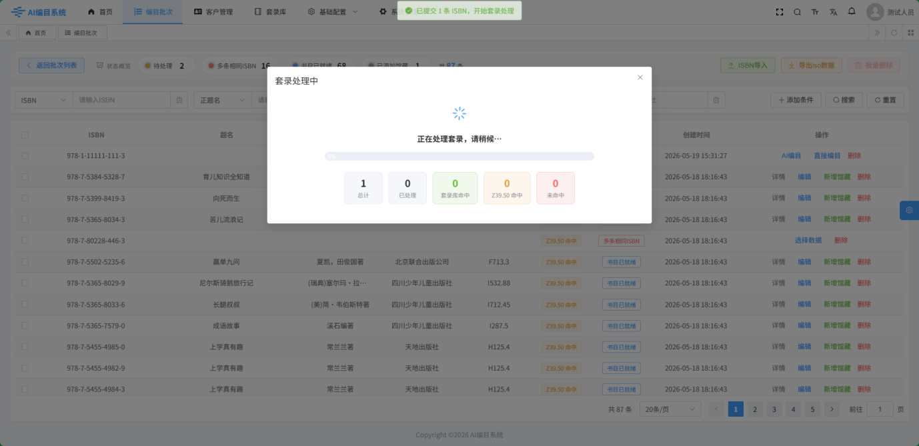
Task: Click the 前往 page number input
Action: pos(880,409)
